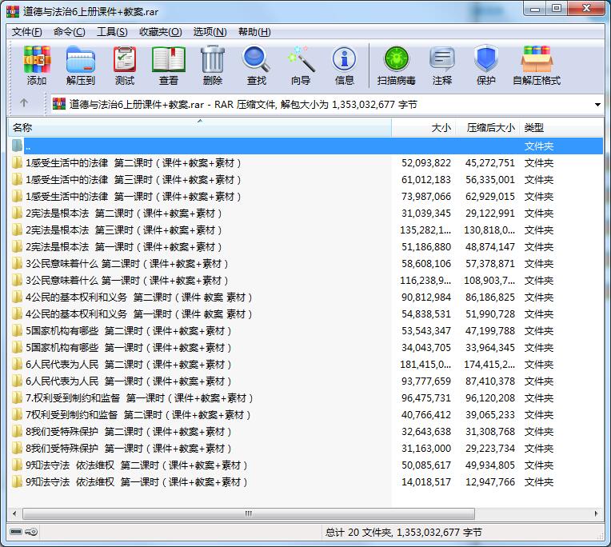Viewport: 611px width, 547px height.
Task: Select 1感受生活中的法律 第二课时 folder
Action: pyautogui.click(x=133, y=163)
